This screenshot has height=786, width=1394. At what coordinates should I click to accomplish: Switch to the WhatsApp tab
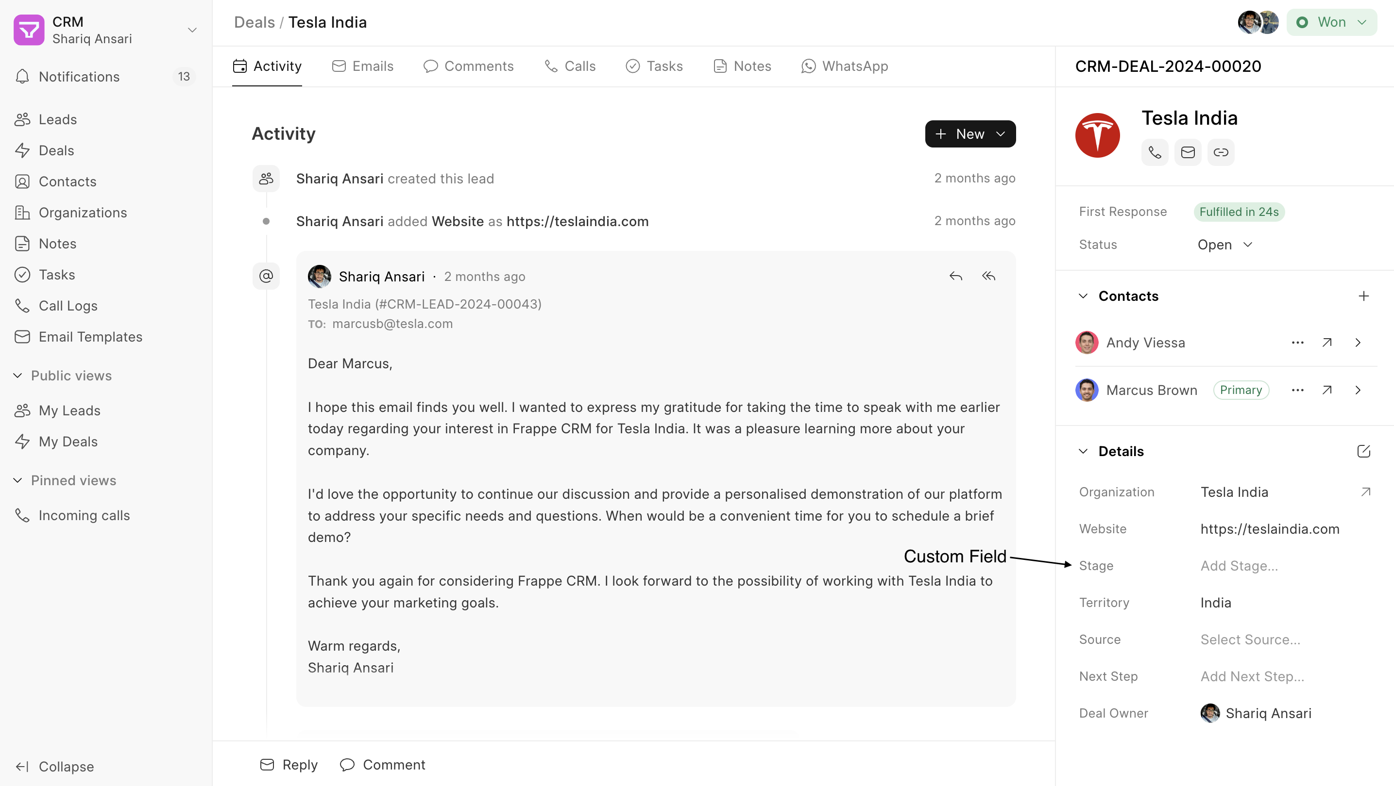[x=845, y=66]
